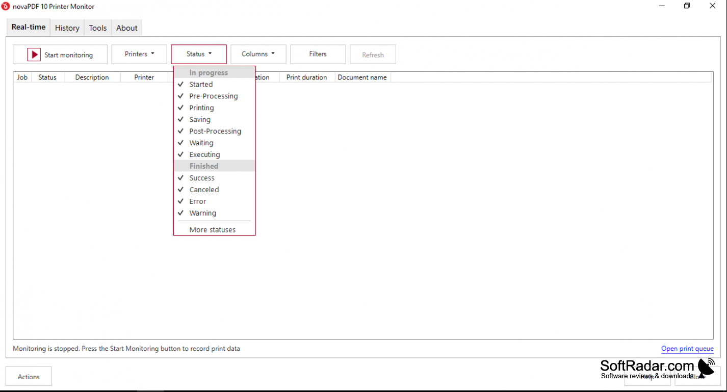Click the Refresh button
The image size is (727, 392).
(x=373, y=55)
